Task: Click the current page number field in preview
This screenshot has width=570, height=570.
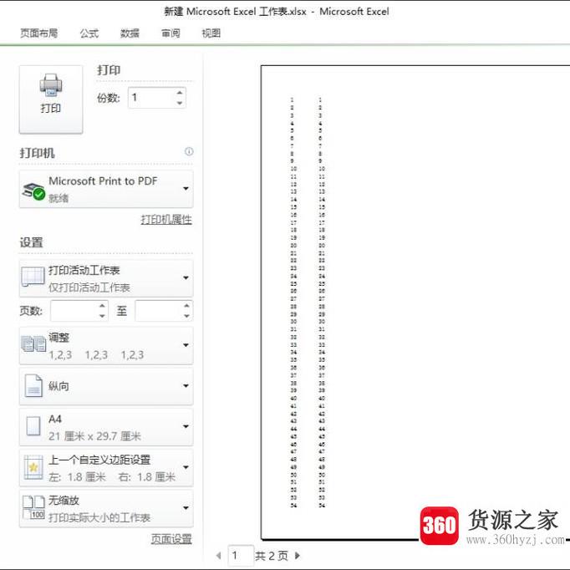Action: coord(241,556)
